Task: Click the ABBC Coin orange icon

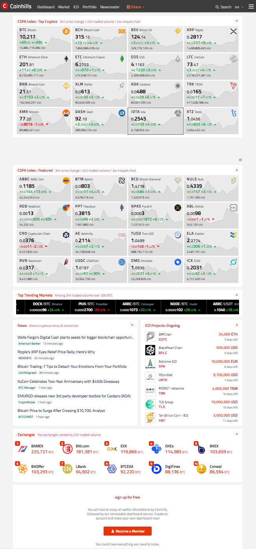Action: 66,181
